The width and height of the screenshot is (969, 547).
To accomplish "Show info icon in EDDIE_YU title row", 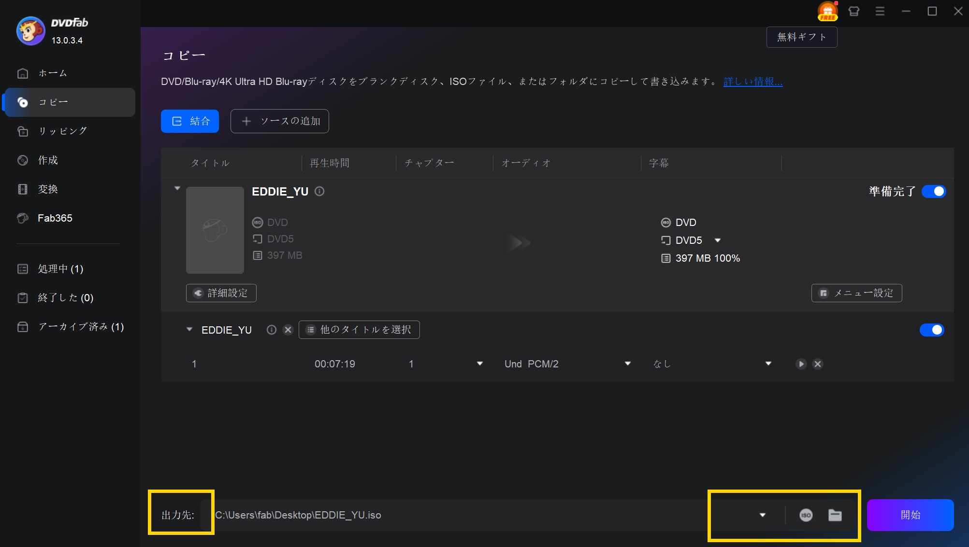I will coord(272,330).
